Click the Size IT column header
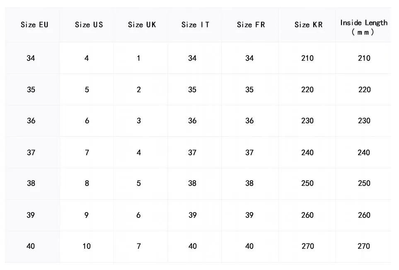Viewport: 399px width, 270px height. click(x=195, y=25)
